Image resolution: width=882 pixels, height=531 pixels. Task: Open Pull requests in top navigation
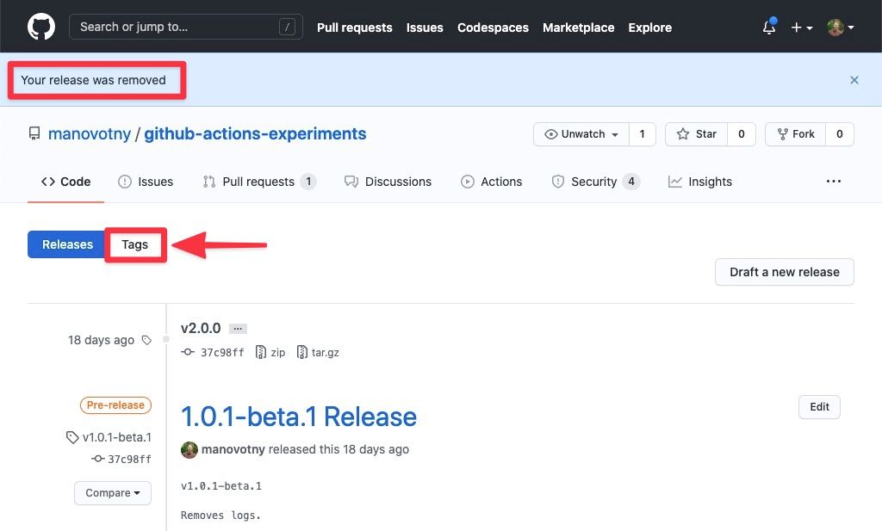click(354, 28)
